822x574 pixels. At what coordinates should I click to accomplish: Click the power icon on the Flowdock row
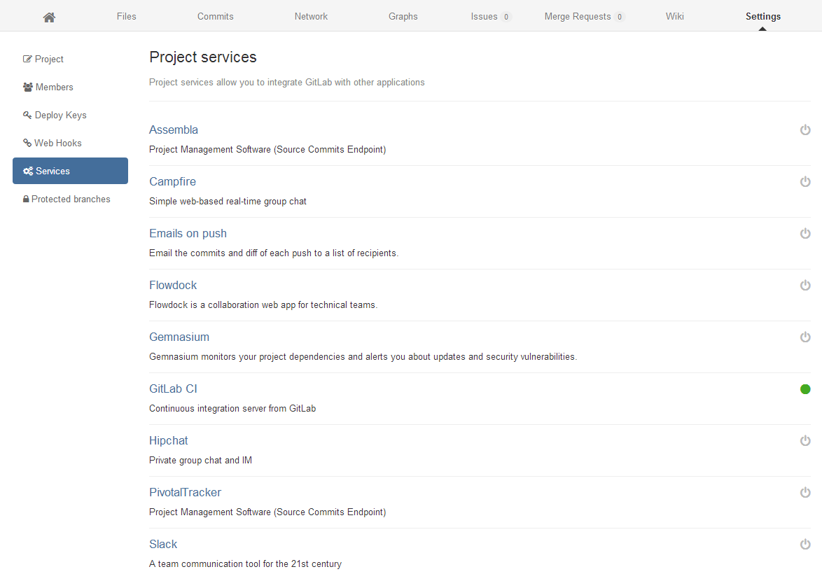tap(805, 285)
